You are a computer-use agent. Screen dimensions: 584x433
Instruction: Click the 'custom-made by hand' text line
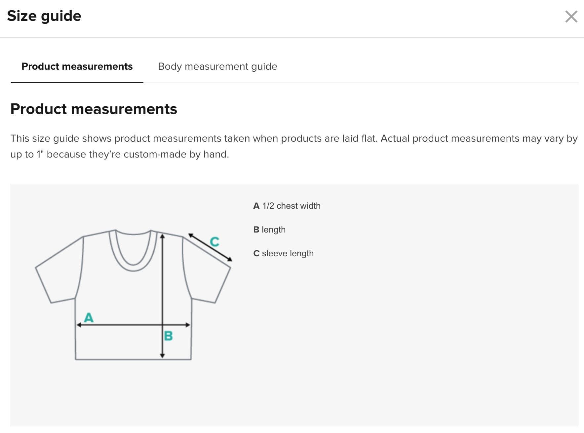click(120, 154)
